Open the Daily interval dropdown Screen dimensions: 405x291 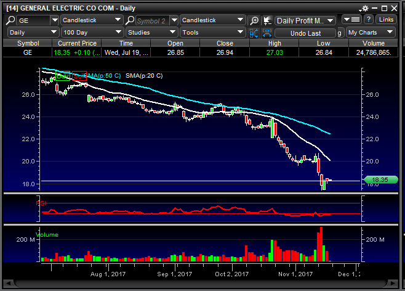click(33, 33)
